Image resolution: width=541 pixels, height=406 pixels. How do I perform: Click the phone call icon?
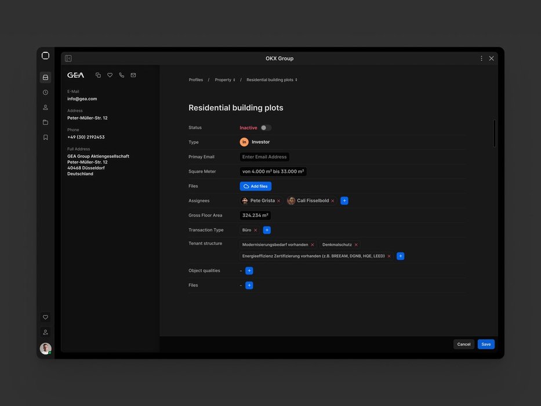click(121, 75)
